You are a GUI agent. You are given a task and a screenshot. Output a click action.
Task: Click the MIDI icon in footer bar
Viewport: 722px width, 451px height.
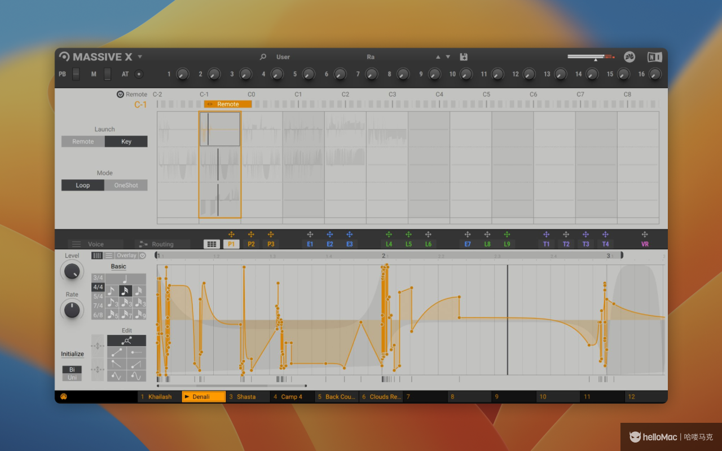pyautogui.click(x=63, y=396)
